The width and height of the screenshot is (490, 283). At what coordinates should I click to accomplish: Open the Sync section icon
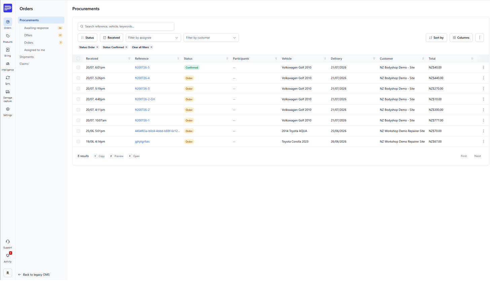coord(8,77)
